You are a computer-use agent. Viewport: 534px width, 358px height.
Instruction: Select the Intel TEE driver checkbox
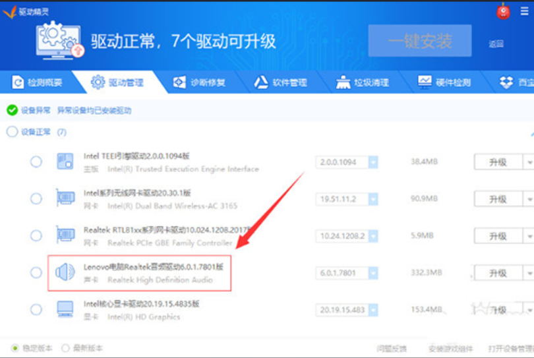(36, 162)
